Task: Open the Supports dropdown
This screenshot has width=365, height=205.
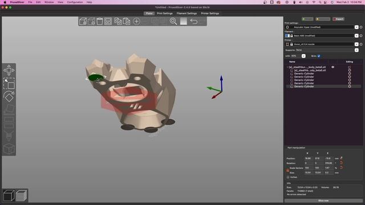Action: [x=356, y=50]
